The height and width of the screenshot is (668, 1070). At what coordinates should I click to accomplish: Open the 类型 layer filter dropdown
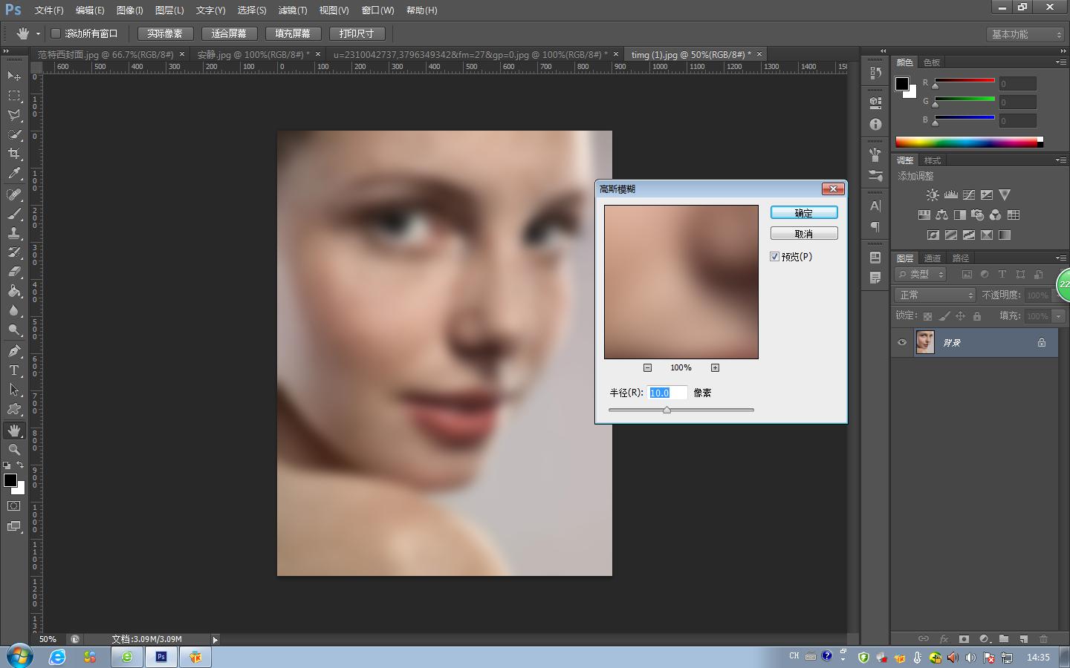click(921, 275)
